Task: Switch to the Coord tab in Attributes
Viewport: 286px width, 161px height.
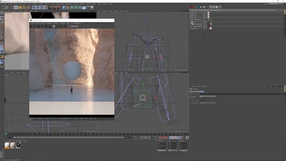Action: [197, 92]
